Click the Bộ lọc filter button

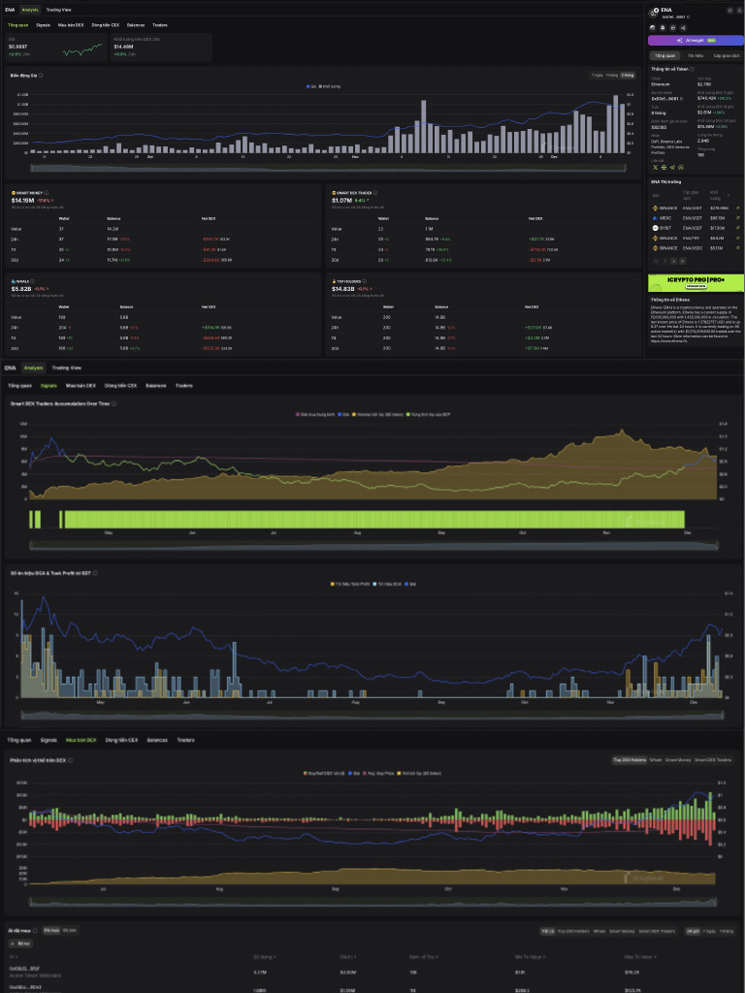21,944
